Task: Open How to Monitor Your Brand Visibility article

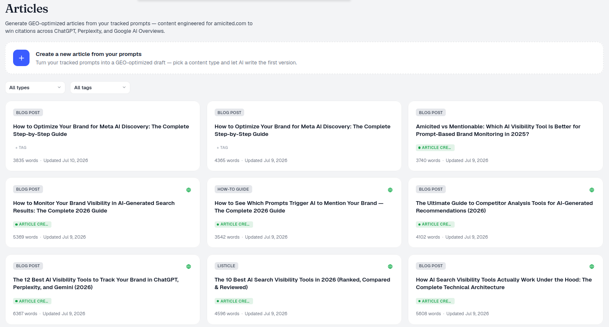Action: 94,207
